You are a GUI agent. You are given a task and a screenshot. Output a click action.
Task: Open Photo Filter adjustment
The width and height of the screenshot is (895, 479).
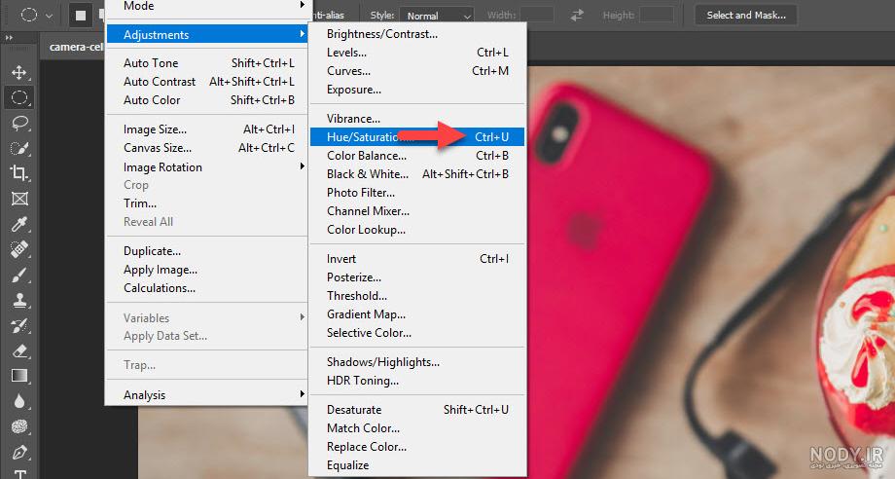[417, 193]
